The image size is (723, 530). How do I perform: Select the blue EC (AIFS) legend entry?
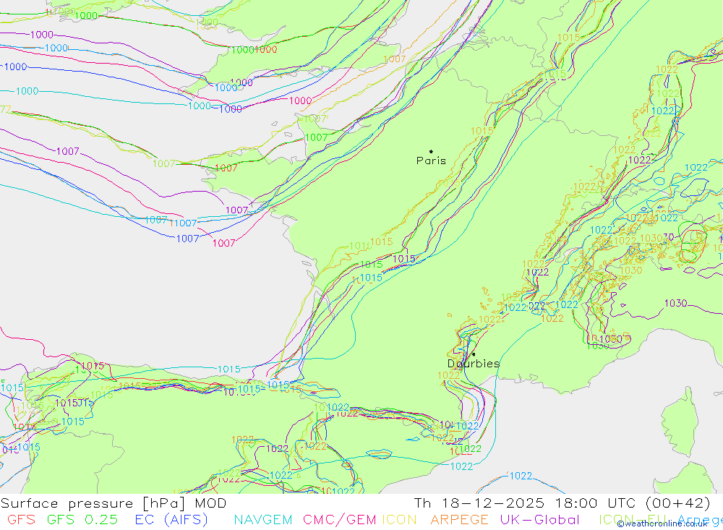pos(171,520)
